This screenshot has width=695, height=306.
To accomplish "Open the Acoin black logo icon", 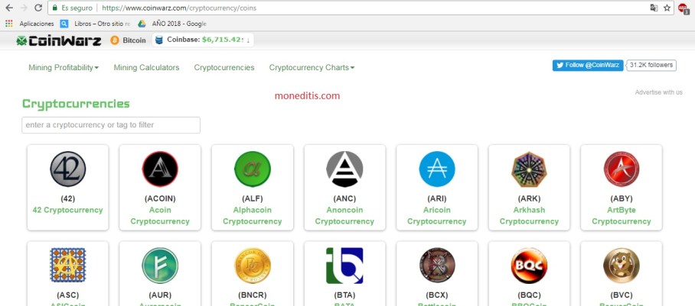I will (x=160, y=169).
